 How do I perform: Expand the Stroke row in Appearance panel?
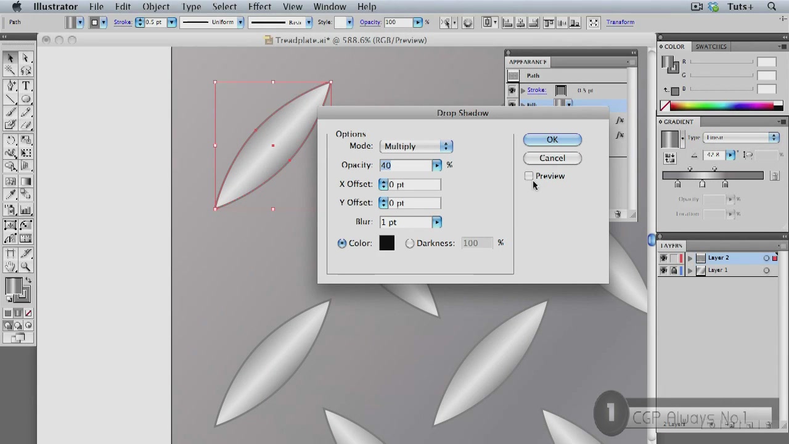pos(523,91)
